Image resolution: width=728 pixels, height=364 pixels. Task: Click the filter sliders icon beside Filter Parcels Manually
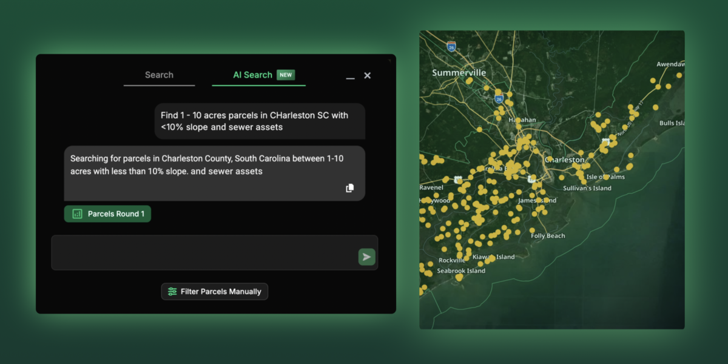(172, 291)
